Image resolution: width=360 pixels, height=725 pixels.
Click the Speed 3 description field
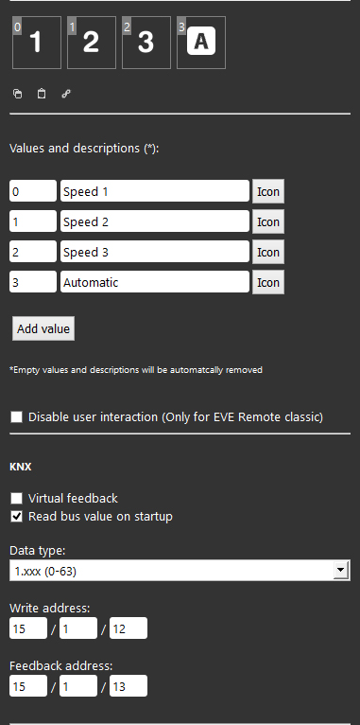coord(155,252)
